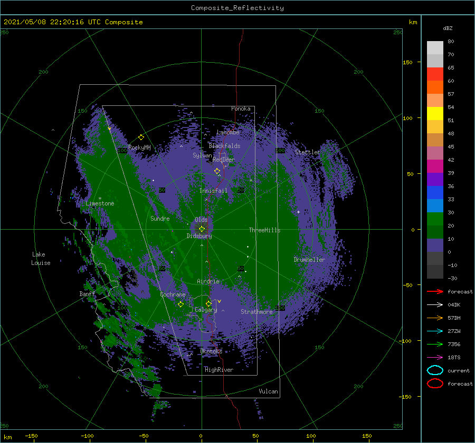Click the Innisfail town label
Image resolution: width=475 pixels, height=443 pixels.
click(213, 191)
